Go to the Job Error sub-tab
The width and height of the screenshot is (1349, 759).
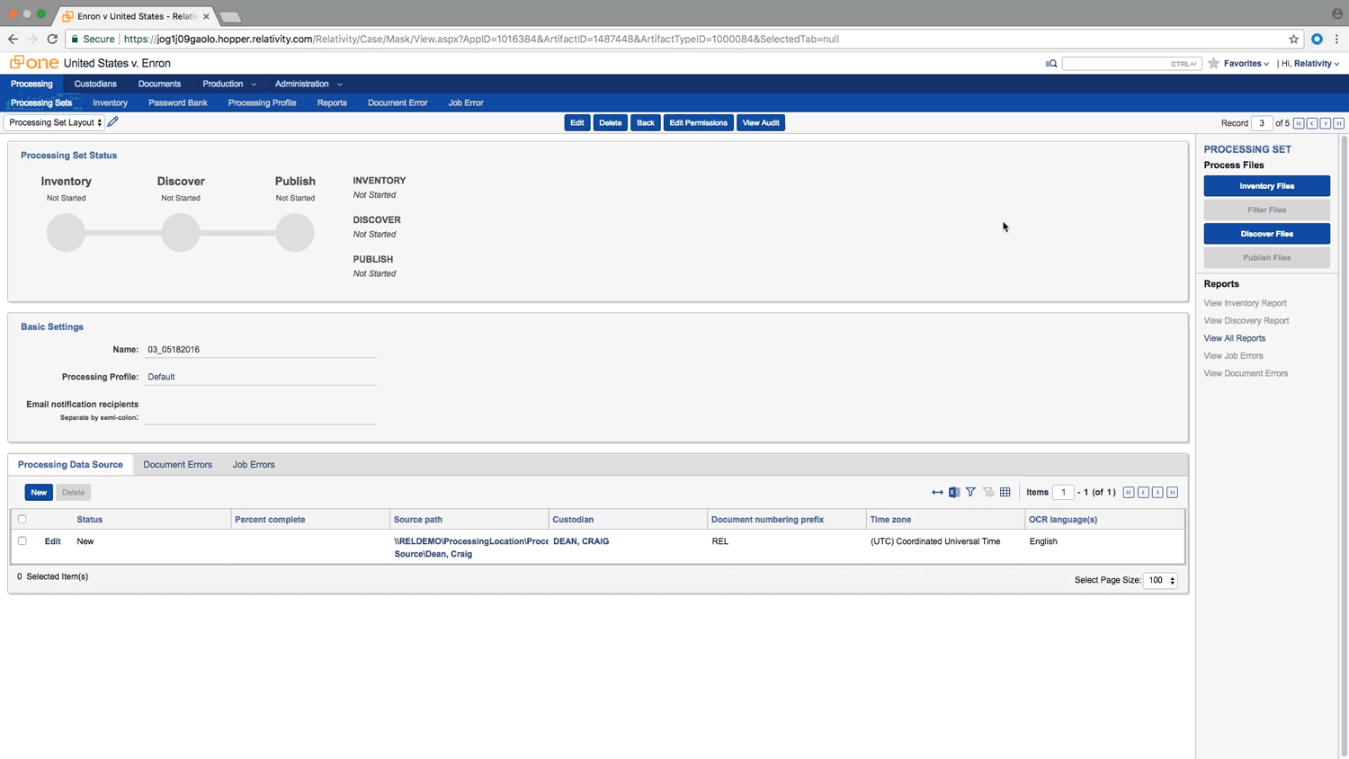[x=466, y=103]
